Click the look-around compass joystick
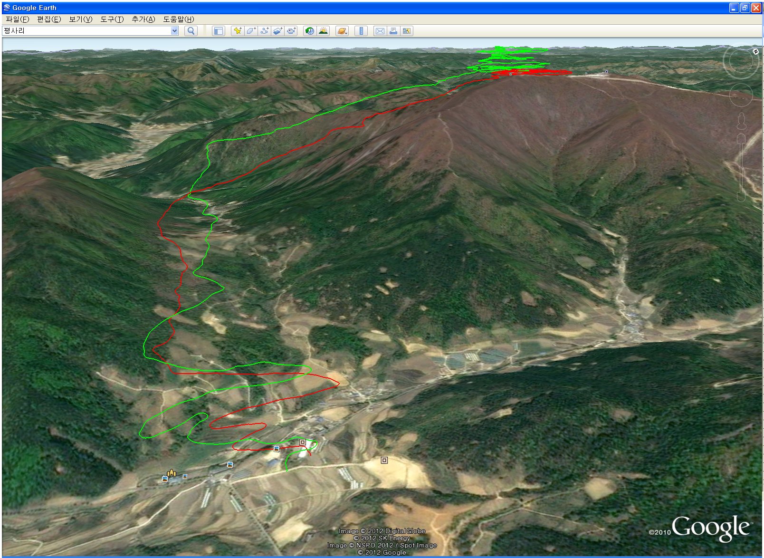The width and height of the screenshot is (764, 558). click(x=740, y=61)
